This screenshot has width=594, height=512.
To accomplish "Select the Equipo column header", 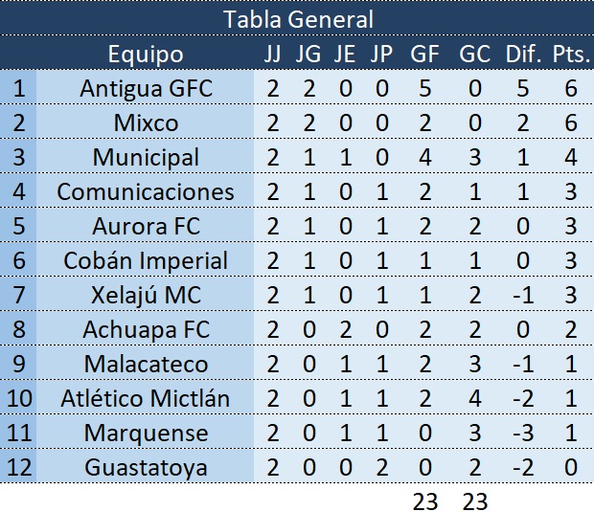I will point(146,54).
